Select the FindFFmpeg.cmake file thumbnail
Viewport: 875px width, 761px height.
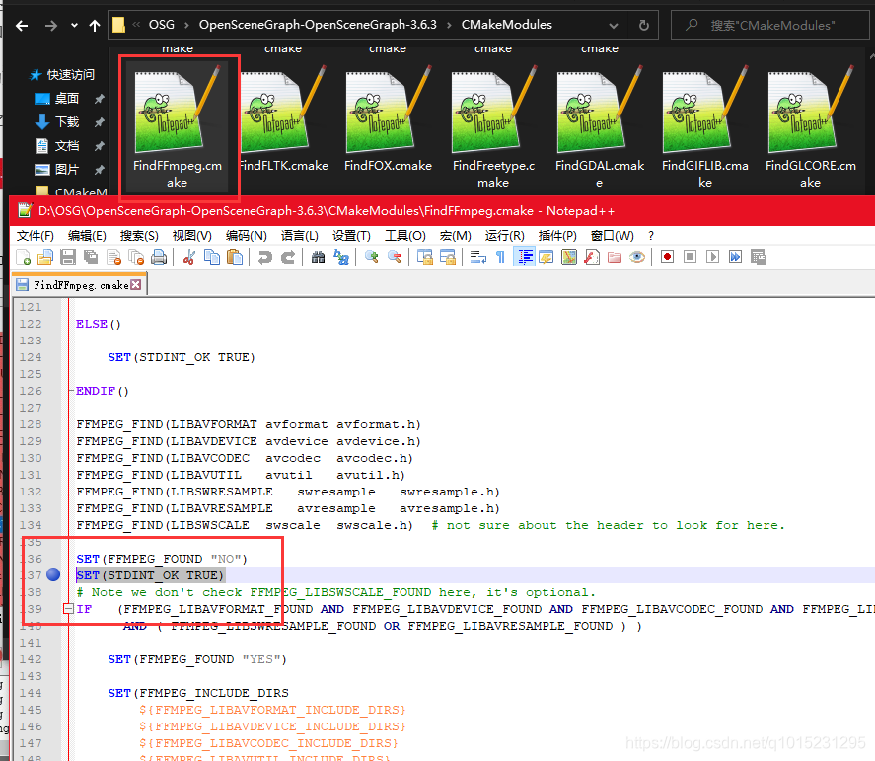coord(178,127)
